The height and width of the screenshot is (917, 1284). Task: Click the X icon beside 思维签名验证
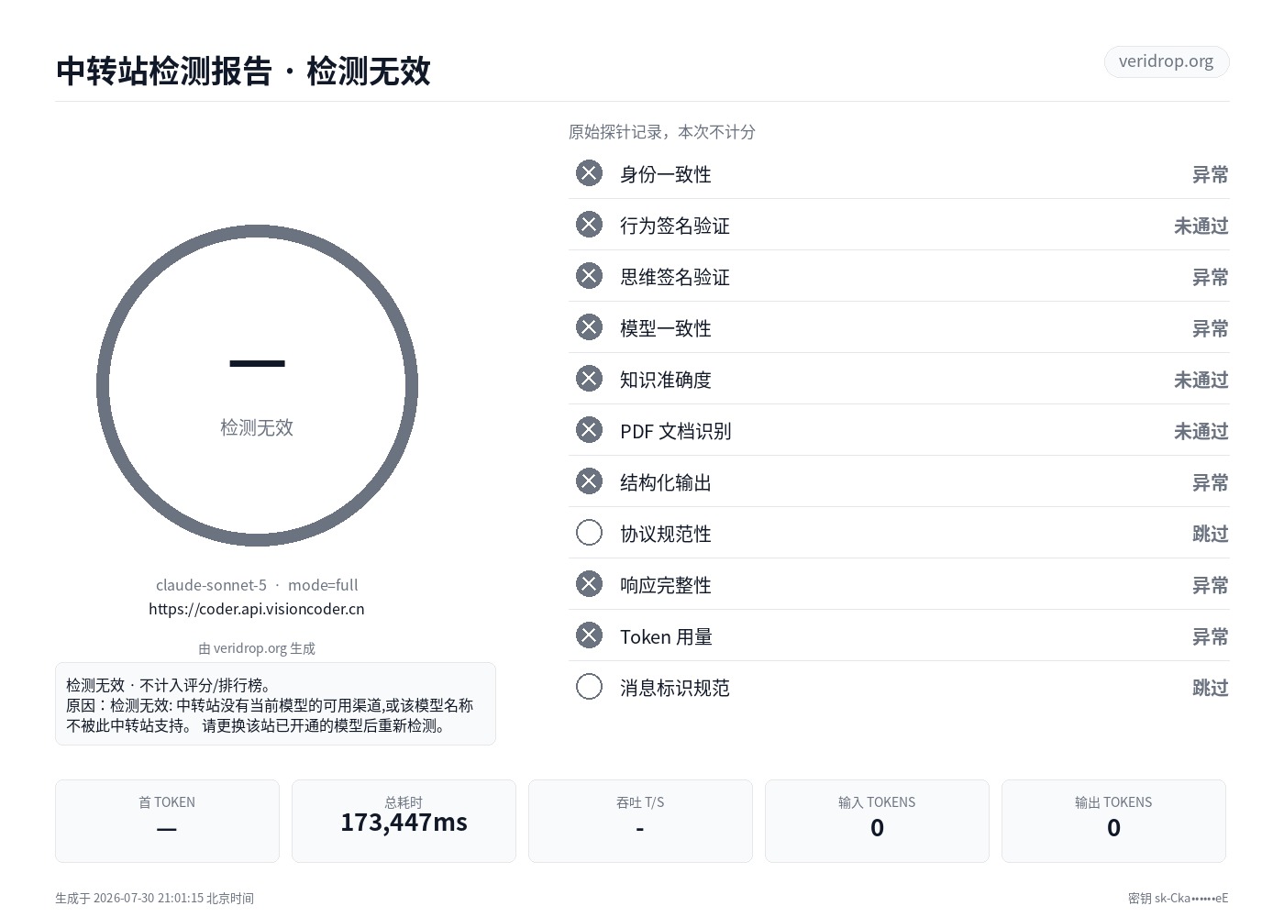click(x=589, y=276)
